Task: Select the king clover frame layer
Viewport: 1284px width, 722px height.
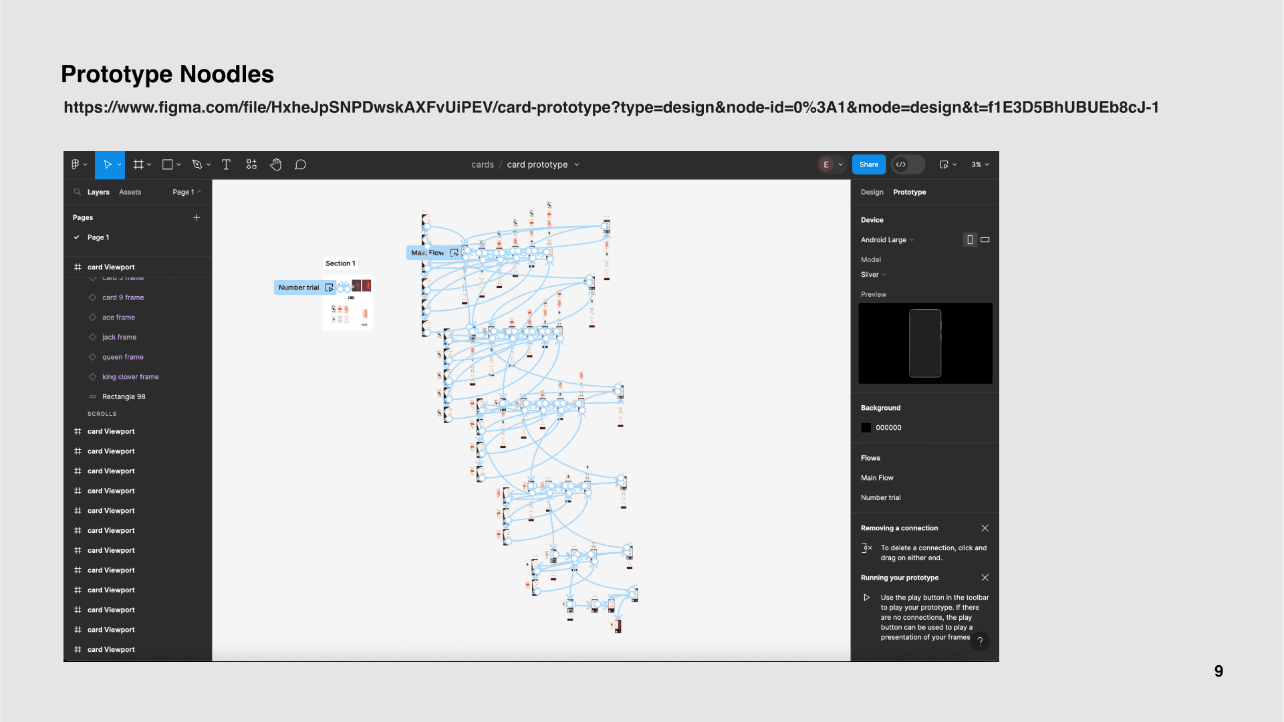Action: (x=130, y=377)
